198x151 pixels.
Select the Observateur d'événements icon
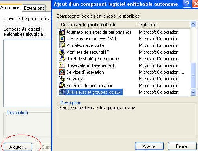(62, 65)
